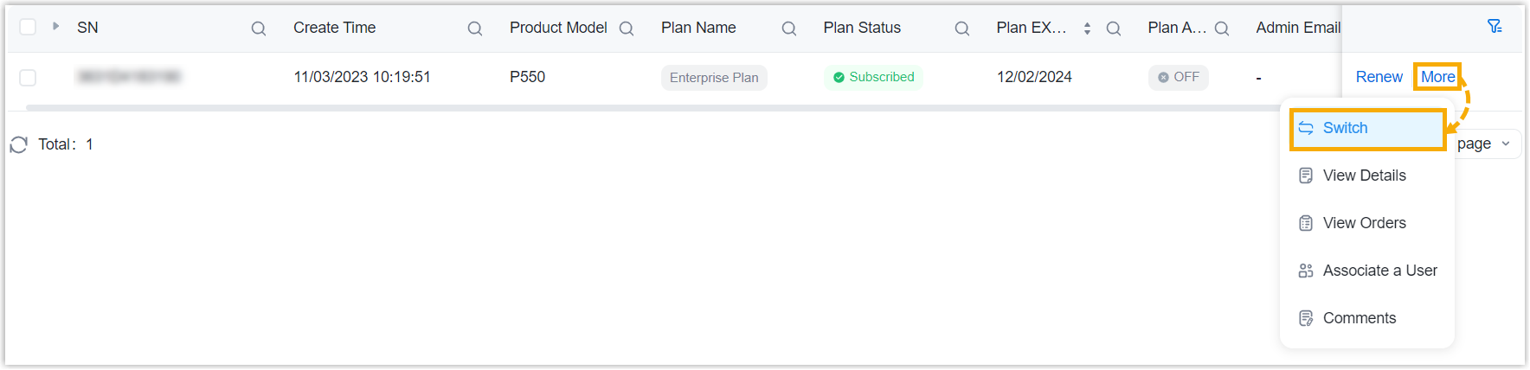Sort by Plan expiration date arrows

(1087, 29)
